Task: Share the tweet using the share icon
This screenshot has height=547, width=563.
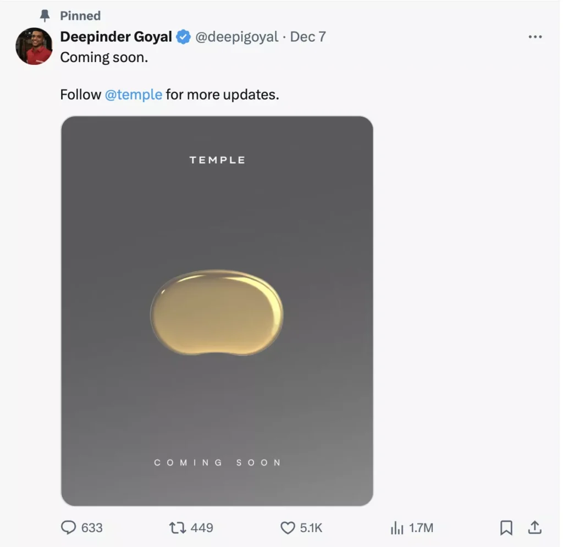Action: coord(534,528)
